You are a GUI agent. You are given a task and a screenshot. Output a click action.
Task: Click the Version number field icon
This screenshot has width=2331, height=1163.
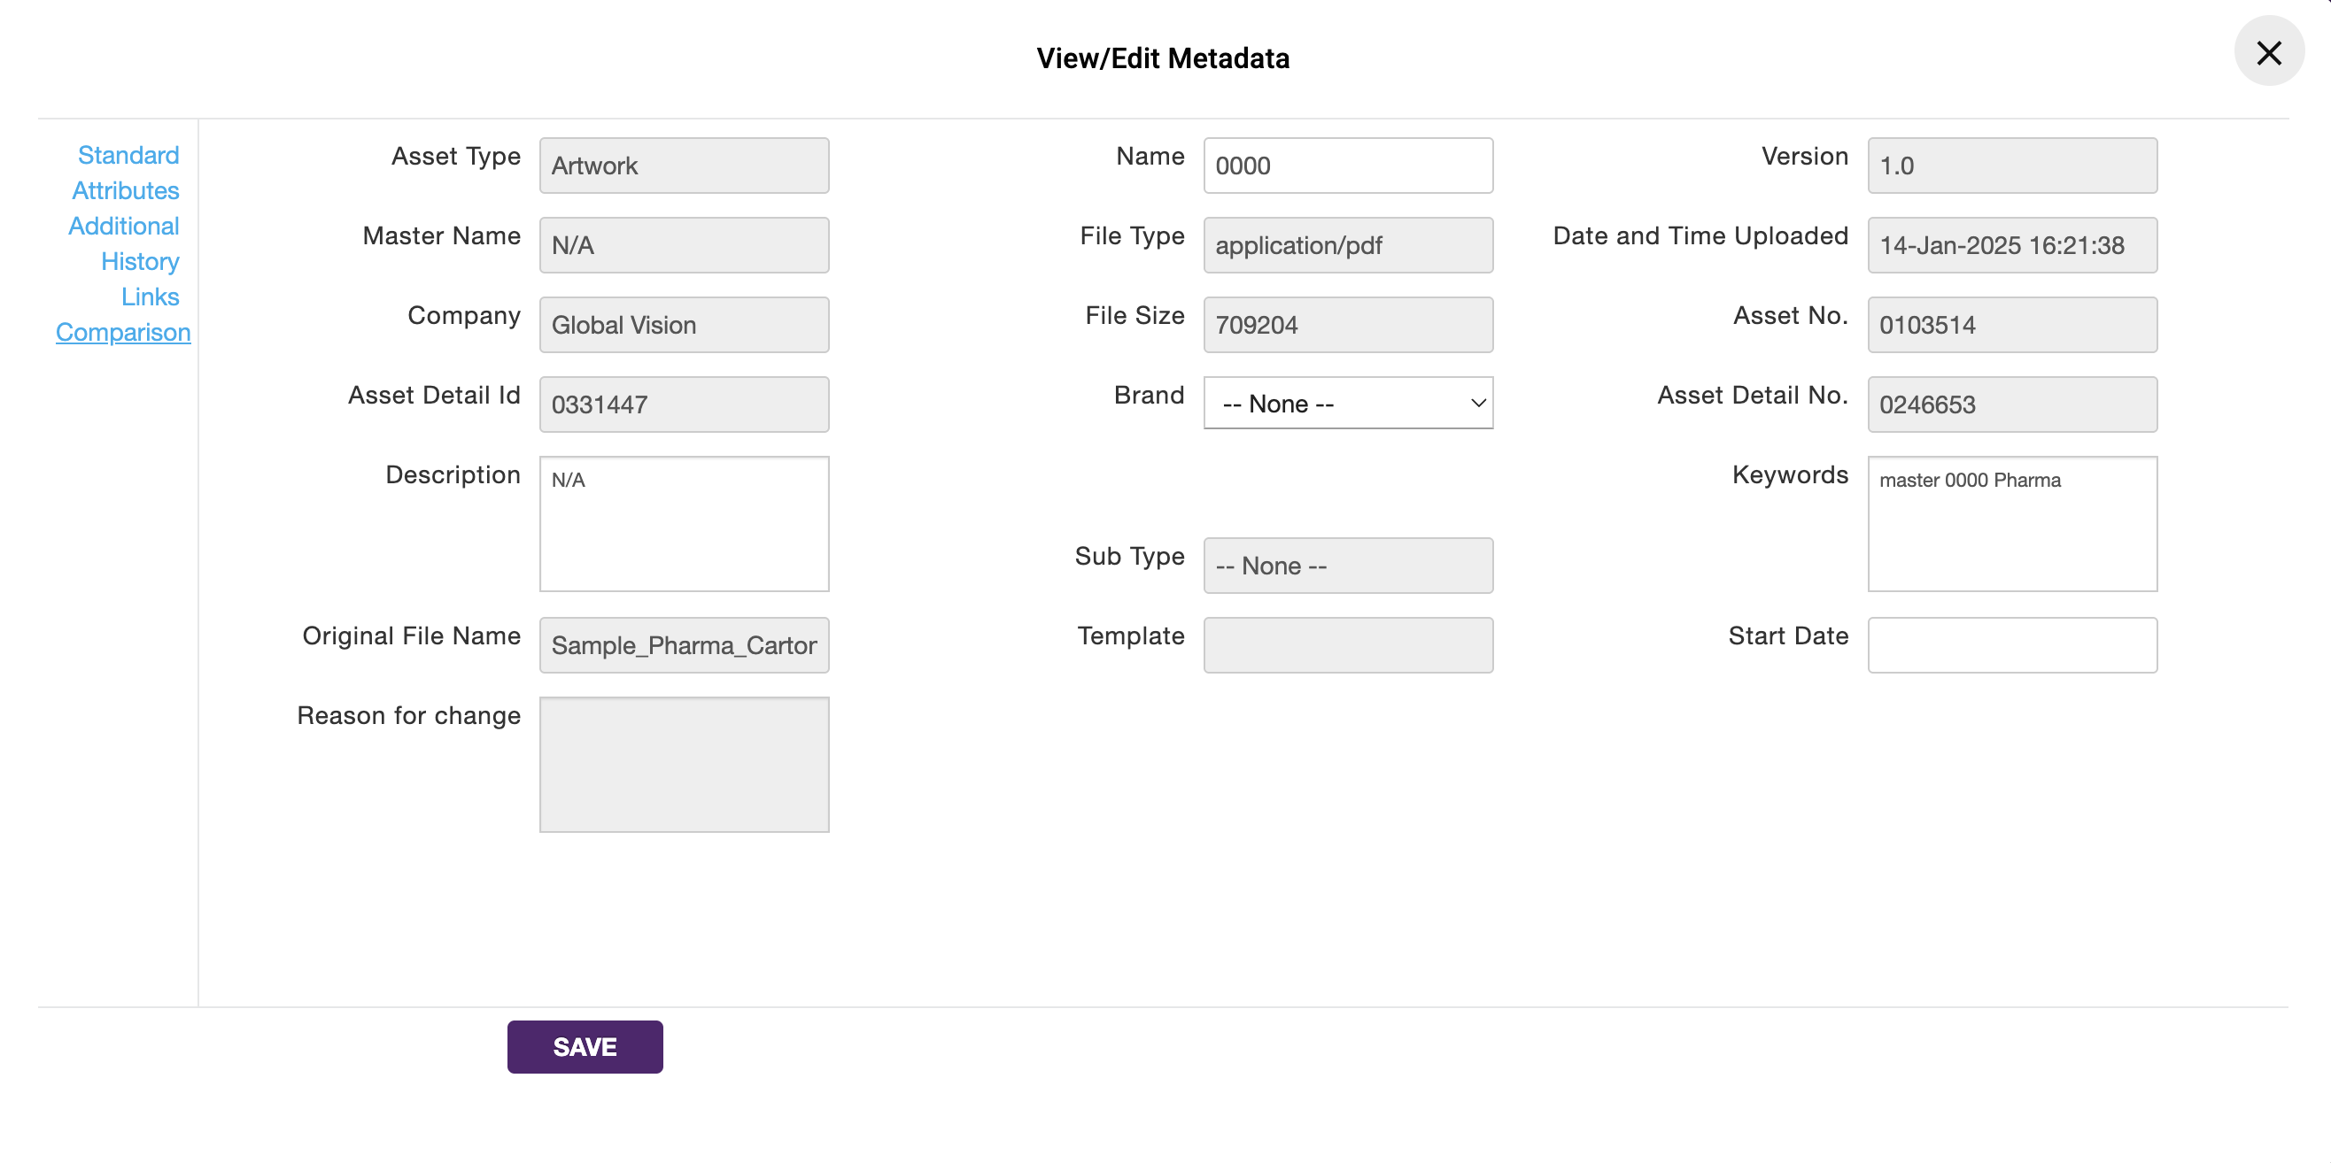click(x=2013, y=165)
